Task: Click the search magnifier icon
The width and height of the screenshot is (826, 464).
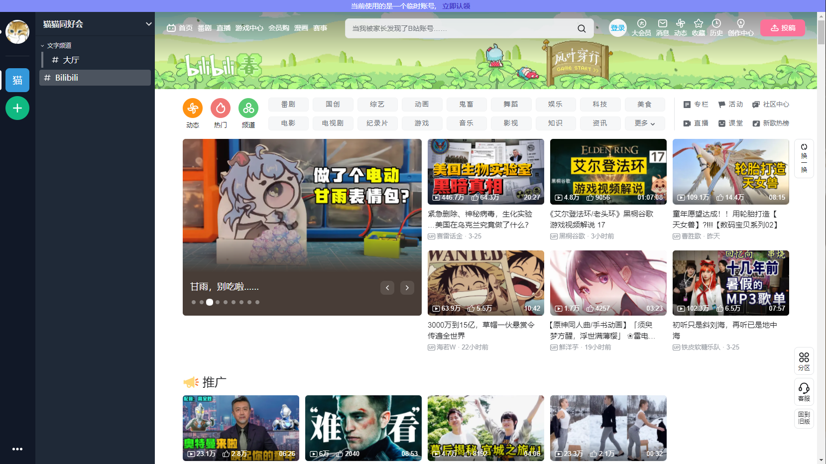Action: [x=582, y=28]
